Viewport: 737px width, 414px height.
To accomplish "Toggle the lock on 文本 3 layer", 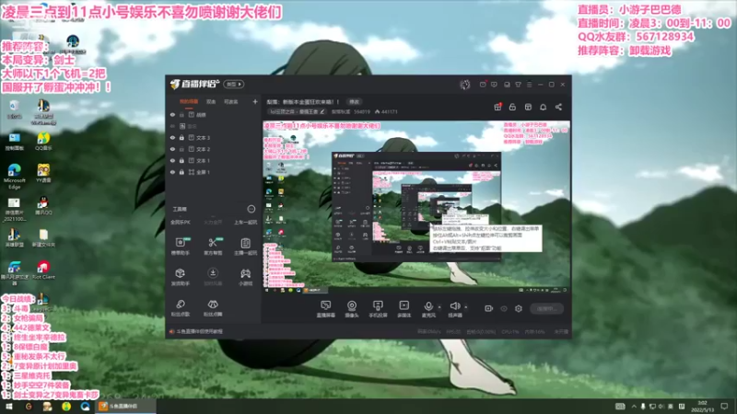I will 181,137.
